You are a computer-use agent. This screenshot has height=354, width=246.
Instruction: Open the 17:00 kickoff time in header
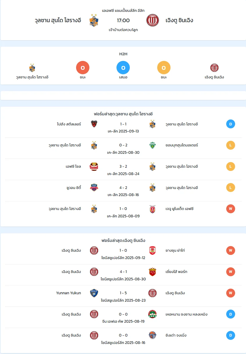point(123,20)
